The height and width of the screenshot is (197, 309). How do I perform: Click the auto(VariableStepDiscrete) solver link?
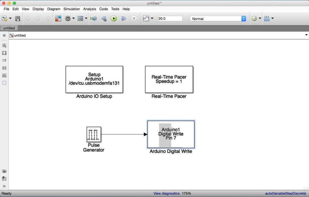coord(285,193)
